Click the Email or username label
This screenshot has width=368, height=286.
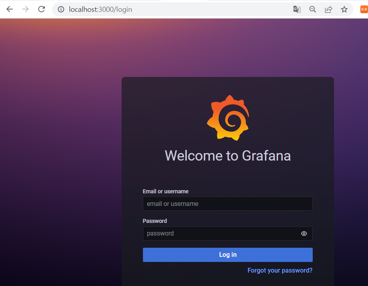165,191
